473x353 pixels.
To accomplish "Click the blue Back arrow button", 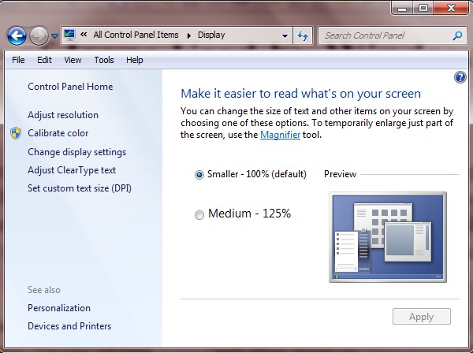I will click(x=17, y=36).
